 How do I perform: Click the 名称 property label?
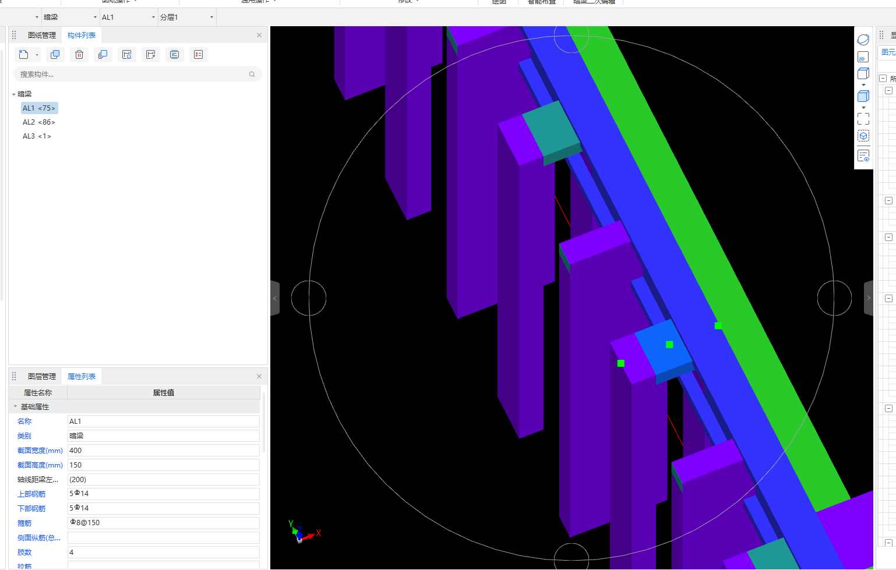point(24,422)
